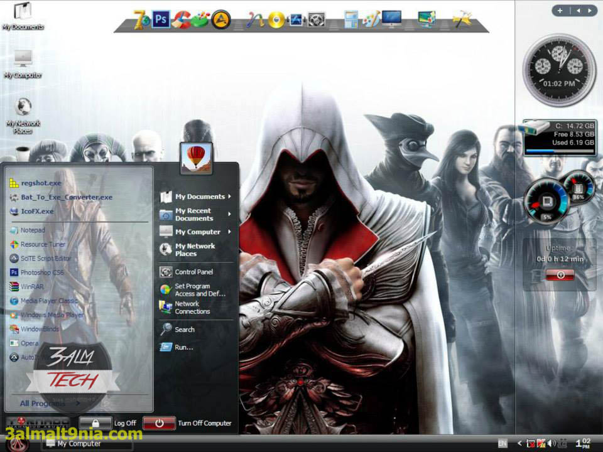603x452 pixels.
Task: Open the blue App Store style dock icon
Action: point(296,20)
